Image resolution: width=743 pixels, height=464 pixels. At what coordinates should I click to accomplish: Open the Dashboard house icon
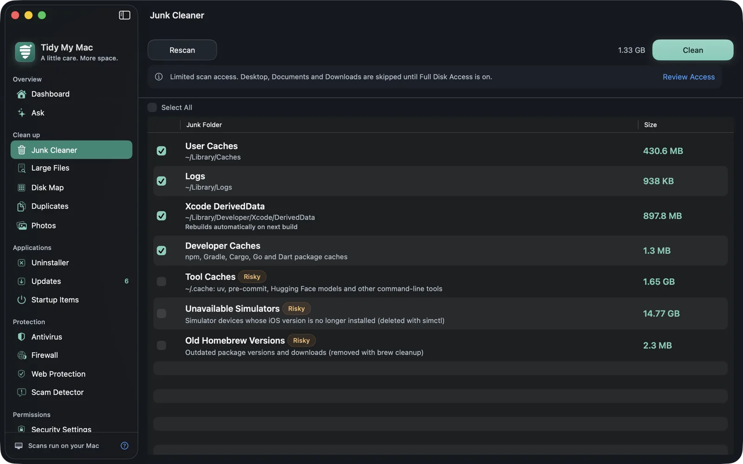click(21, 94)
